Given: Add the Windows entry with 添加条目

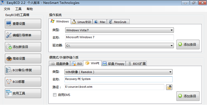Looking at the screenshot, I should click(x=188, y=44).
